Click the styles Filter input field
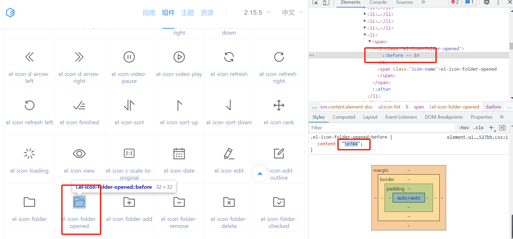Screen dimensions: 513x239 (x=381, y=128)
